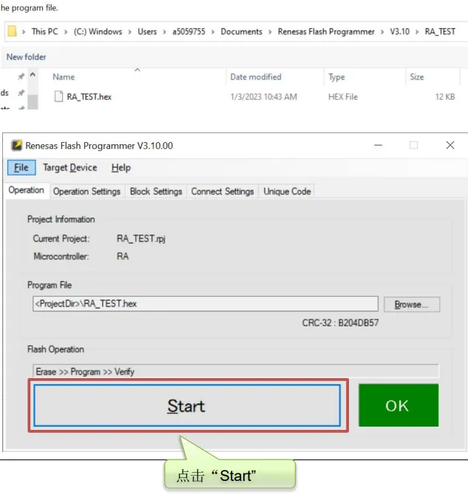Click the Erase >> Program >> Verify text
Viewport: 468px width, 495px height.
(x=85, y=371)
